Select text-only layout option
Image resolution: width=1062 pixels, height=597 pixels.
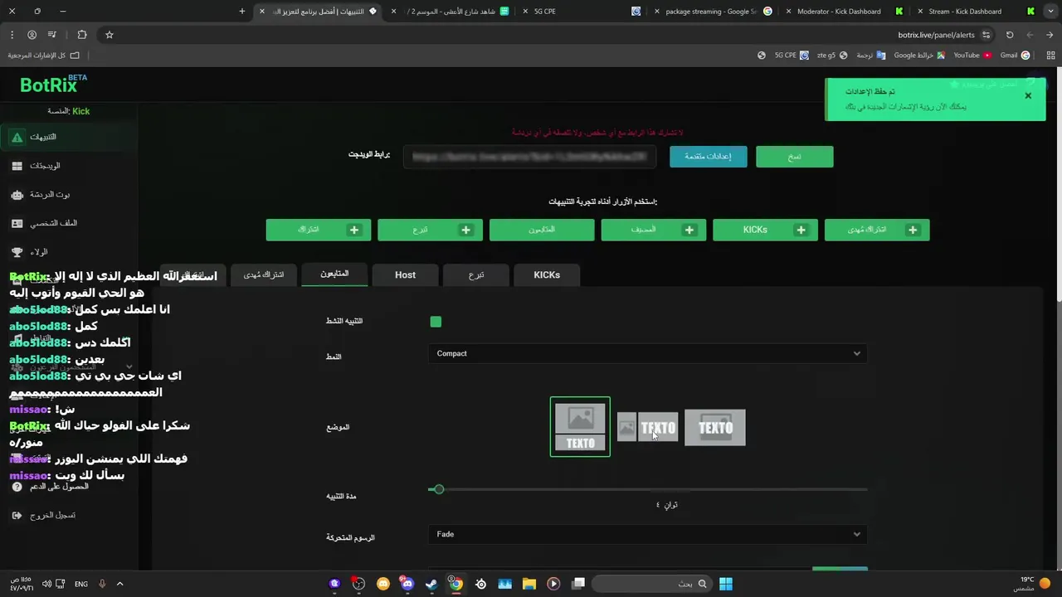[x=715, y=428]
